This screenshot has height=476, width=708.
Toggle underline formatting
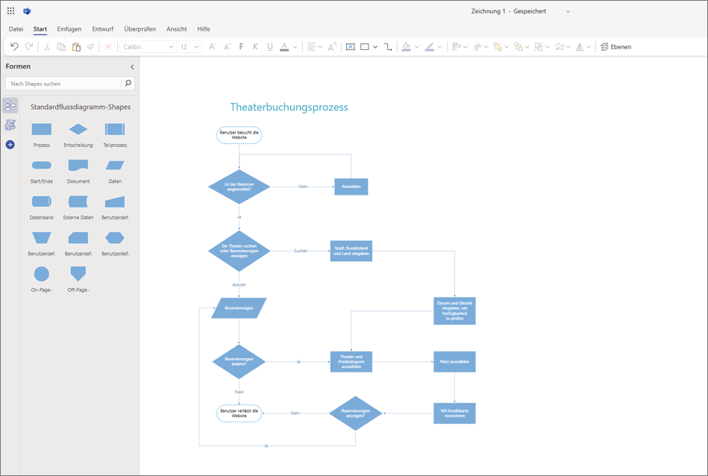click(x=269, y=46)
